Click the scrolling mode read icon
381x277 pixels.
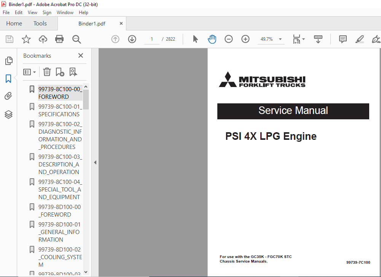[x=318, y=39]
